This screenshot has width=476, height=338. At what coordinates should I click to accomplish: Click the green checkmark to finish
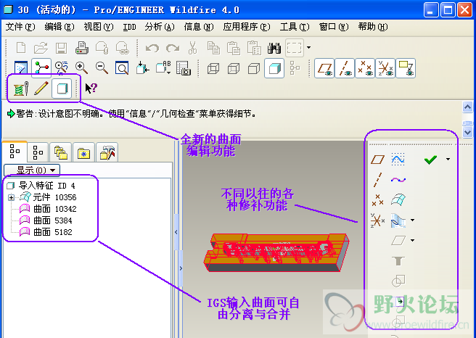pos(430,160)
